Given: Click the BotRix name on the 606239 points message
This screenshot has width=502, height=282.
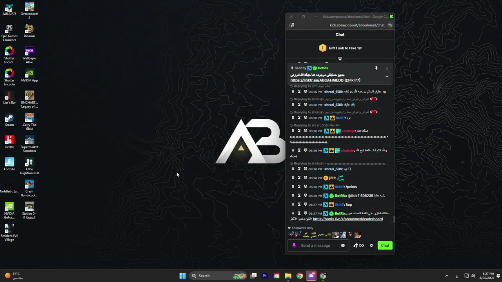Looking at the screenshot, I should 340,196.
